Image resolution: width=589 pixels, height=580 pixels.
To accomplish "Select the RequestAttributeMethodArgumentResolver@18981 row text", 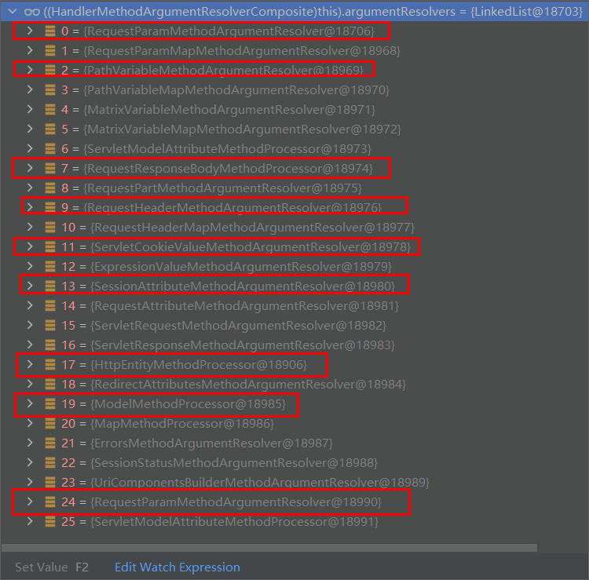I will (244, 306).
